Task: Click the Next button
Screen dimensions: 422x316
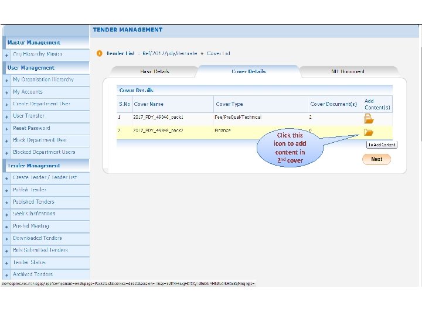Action: tap(376, 159)
